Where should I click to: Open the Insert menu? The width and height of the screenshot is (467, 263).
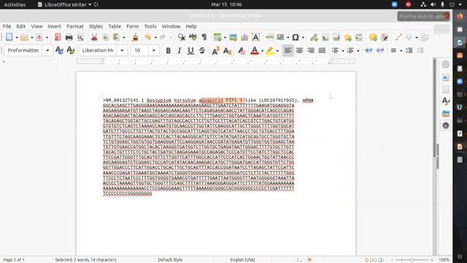tap(54, 26)
